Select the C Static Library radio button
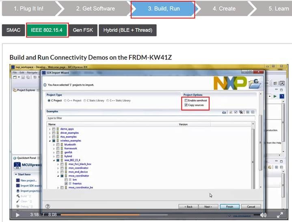This screenshot has width=292, height=222. (x=85, y=100)
